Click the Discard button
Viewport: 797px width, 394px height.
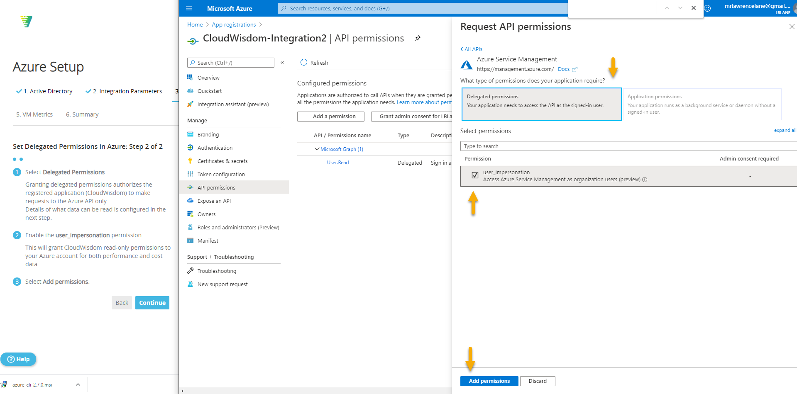538,381
